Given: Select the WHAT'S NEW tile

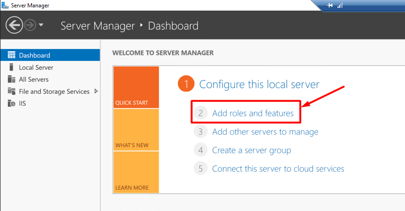Looking at the screenshot, I should coord(136,130).
